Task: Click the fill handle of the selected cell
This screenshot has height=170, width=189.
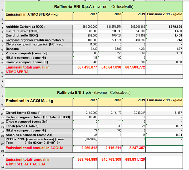Action: (x=183, y=145)
